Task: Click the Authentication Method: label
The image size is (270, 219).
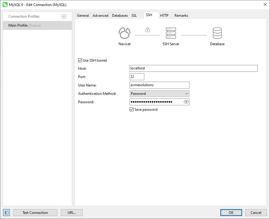Action: (x=97, y=93)
